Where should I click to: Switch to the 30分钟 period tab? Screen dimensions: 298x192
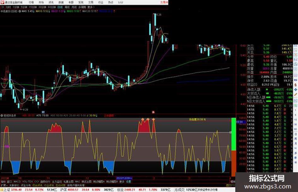click(x=42, y=7)
